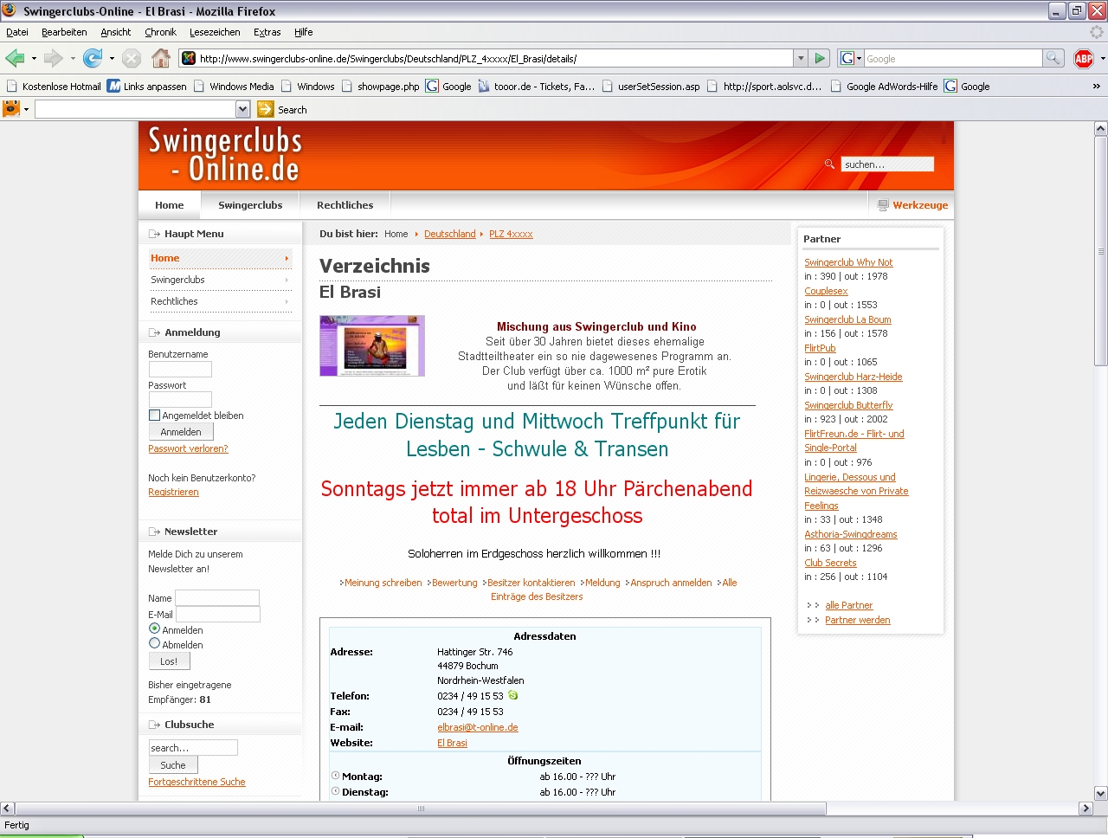Select the Abmelden radio button
The image size is (1108, 838).
154,644
